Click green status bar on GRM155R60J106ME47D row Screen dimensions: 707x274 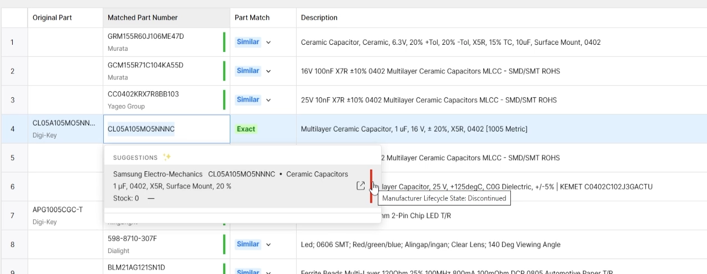[224, 42]
